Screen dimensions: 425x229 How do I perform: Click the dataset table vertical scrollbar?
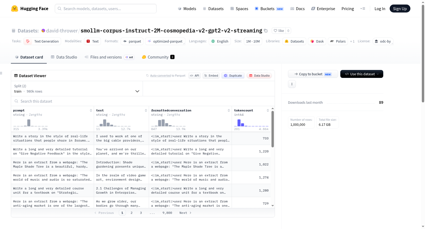(x=273, y=129)
